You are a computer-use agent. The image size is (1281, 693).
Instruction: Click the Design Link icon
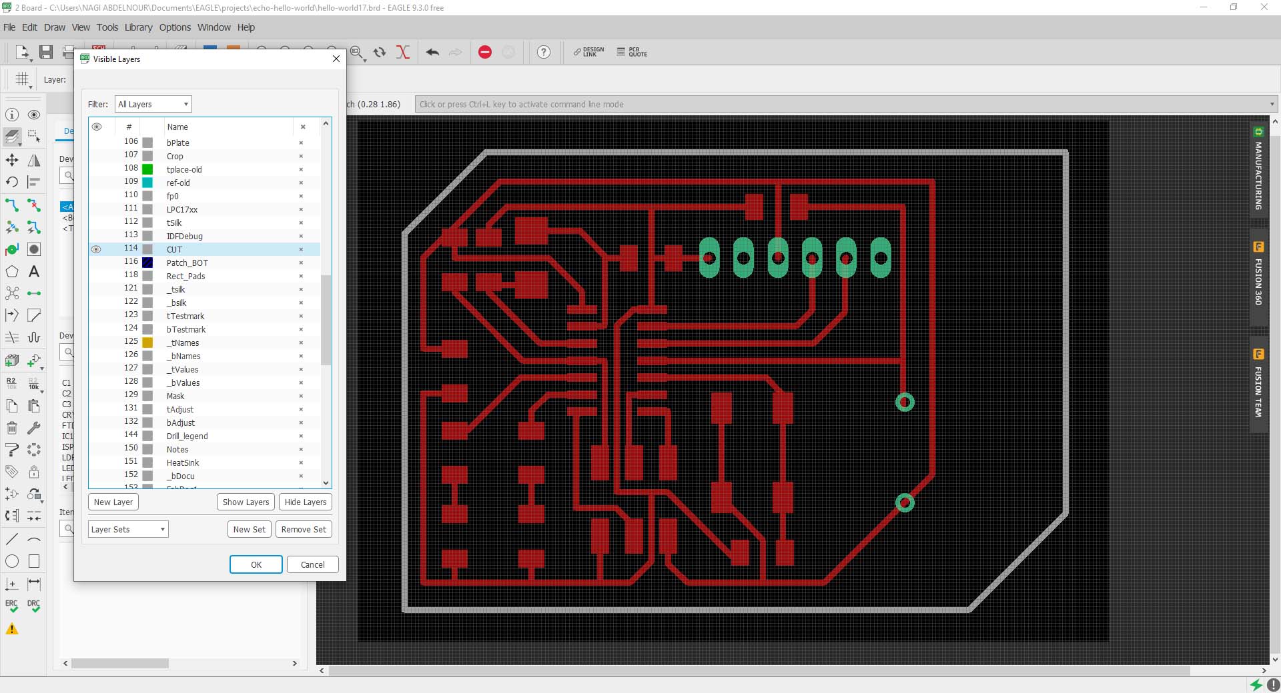tap(588, 52)
